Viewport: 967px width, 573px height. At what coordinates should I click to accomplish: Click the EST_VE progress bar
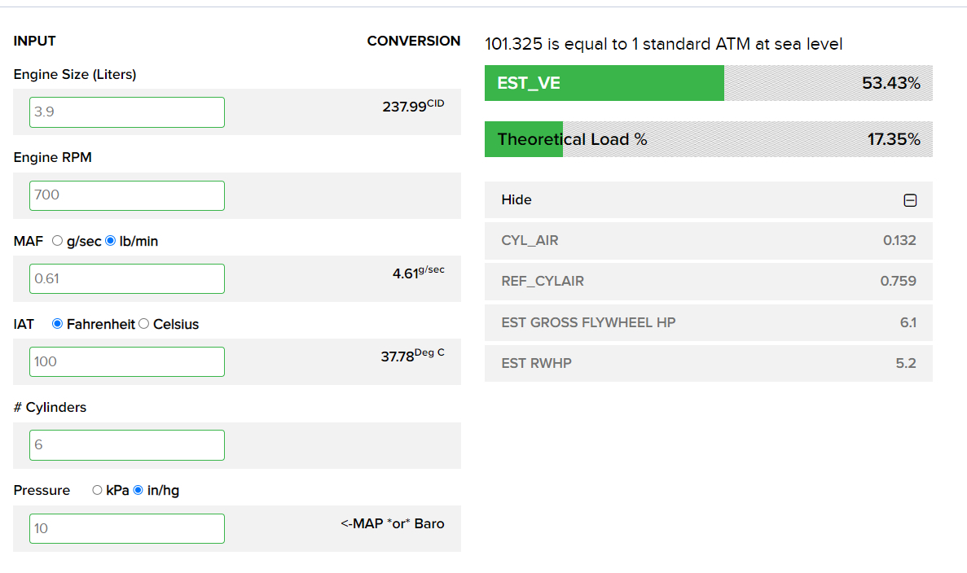(708, 83)
